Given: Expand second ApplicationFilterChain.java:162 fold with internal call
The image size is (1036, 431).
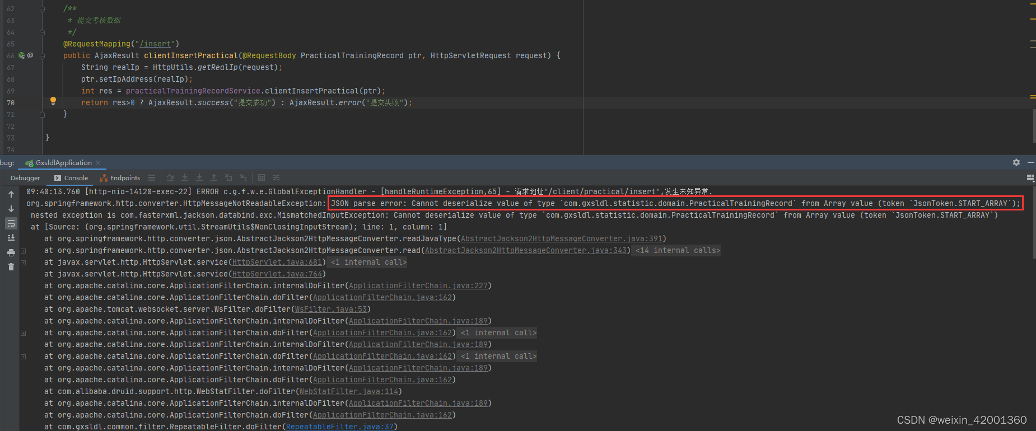Looking at the screenshot, I should (24, 357).
